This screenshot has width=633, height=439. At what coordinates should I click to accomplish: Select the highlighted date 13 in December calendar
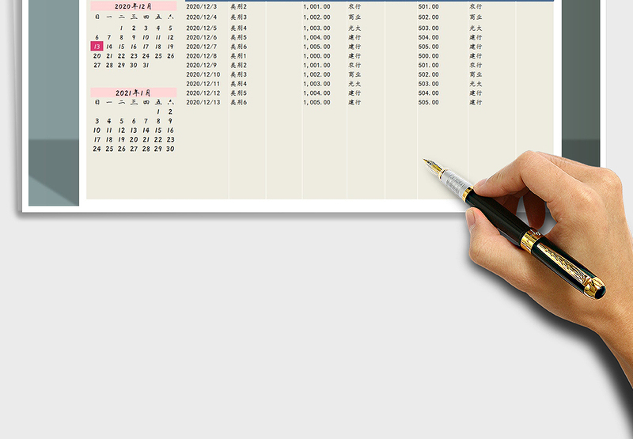point(97,47)
